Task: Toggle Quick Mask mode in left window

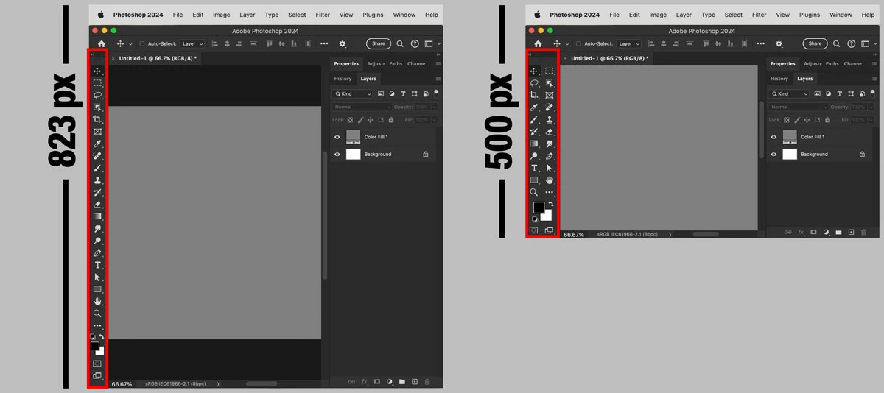Action: 97,364
